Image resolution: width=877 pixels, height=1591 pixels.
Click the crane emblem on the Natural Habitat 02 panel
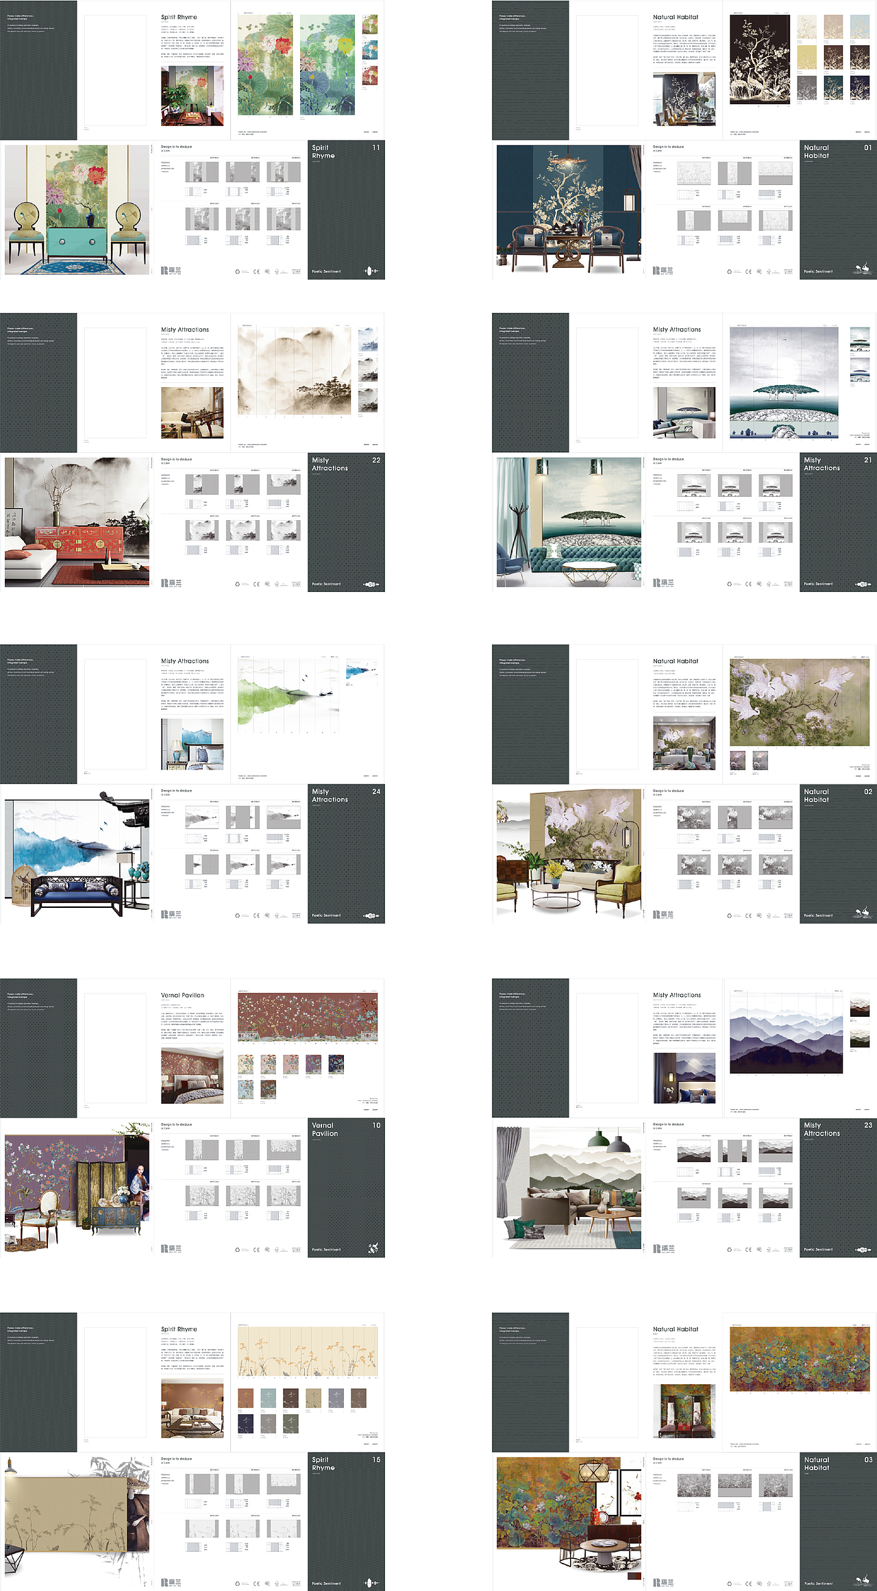coord(863,913)
